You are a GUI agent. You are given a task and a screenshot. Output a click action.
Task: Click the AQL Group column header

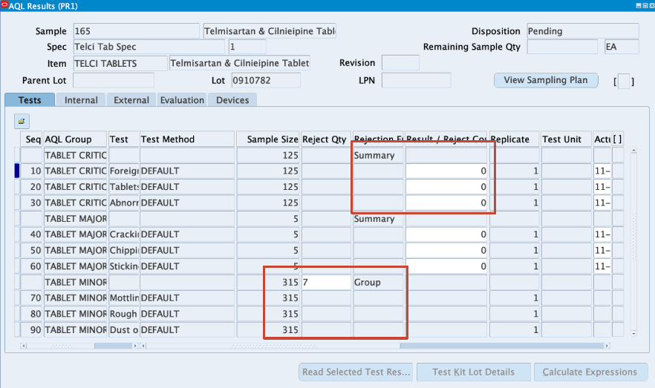click(x=75, y=139)
